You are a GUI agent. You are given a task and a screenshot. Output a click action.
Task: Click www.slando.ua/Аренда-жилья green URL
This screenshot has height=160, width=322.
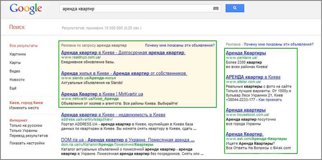click(89, 78)
